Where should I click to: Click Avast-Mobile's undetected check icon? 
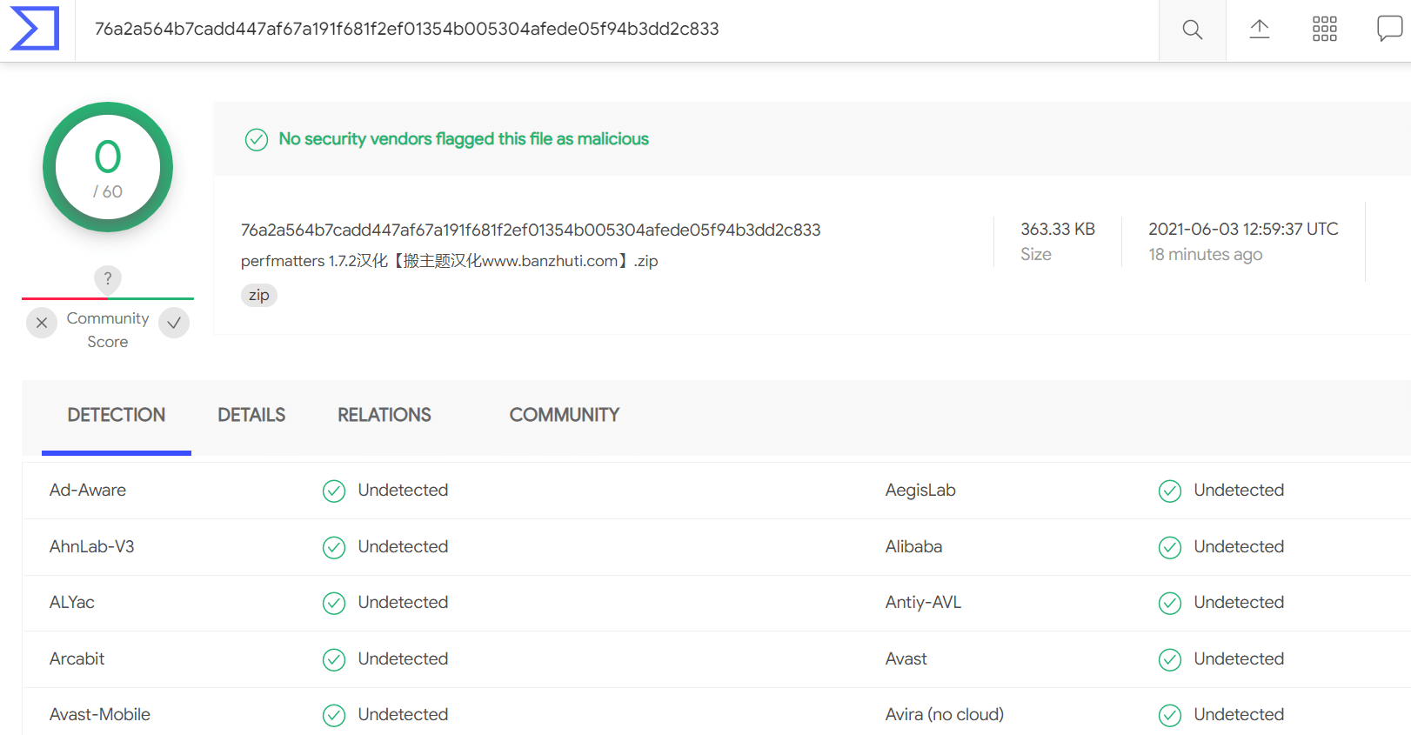coord(334,715)
